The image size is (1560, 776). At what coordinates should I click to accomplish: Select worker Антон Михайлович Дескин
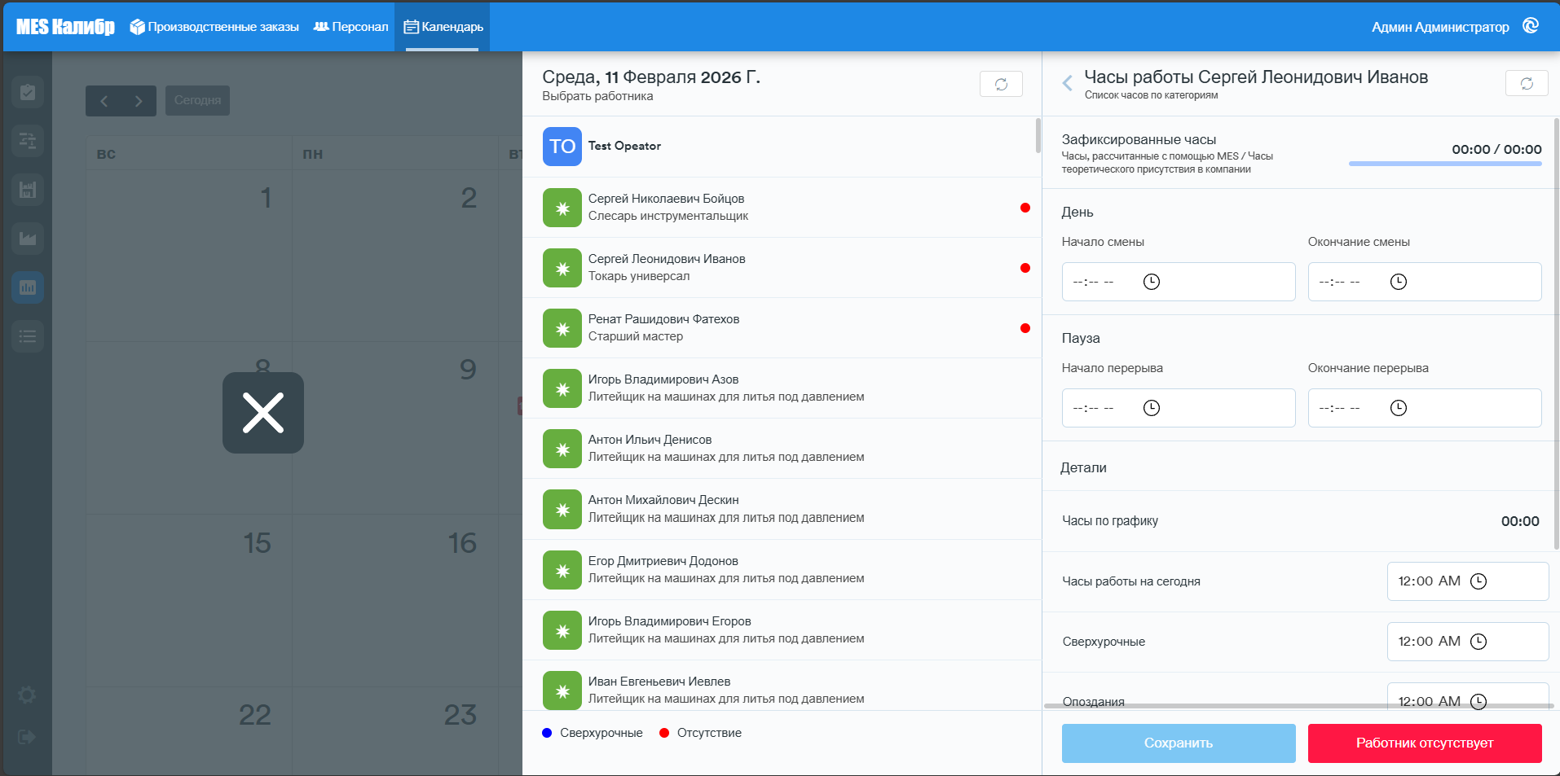[781, 509]
